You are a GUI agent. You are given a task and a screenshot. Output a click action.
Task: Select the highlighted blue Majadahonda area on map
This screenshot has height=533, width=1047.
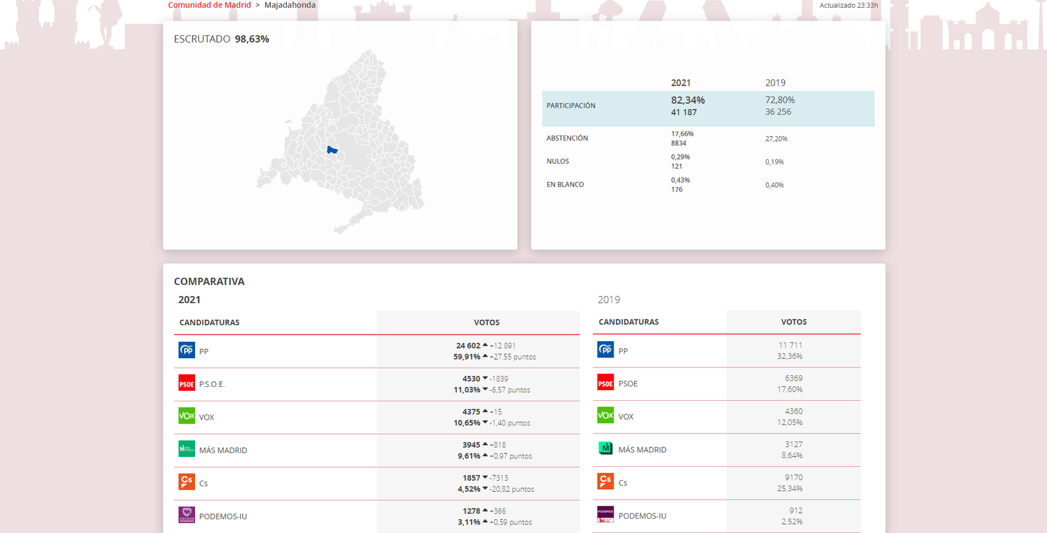[x=332, y=150]
